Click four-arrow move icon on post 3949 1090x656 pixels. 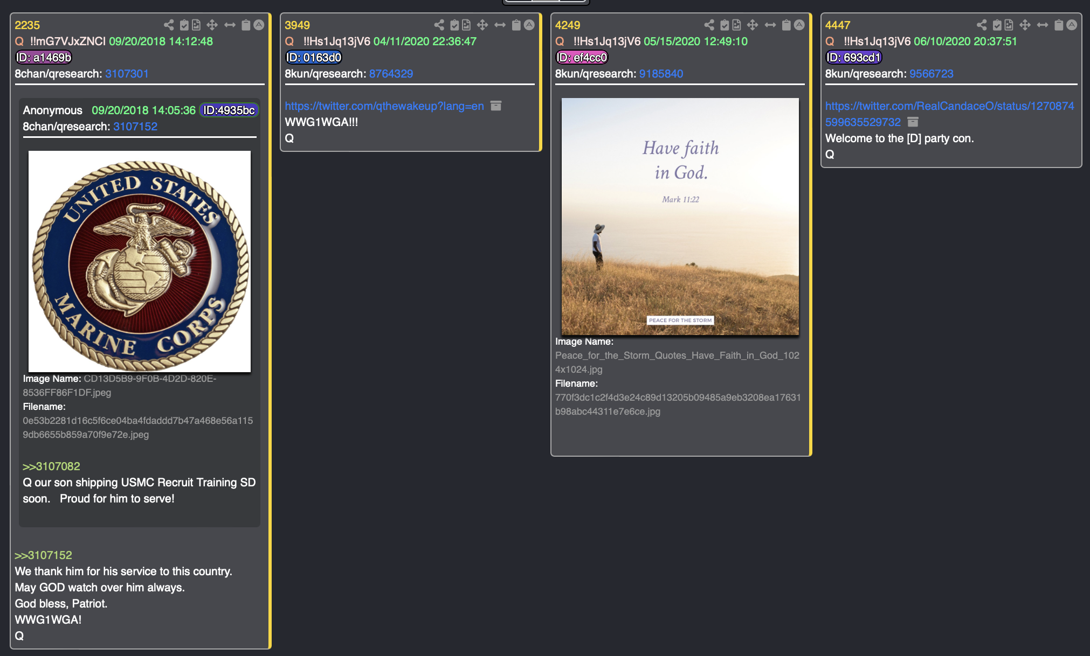tap(482, 25)
